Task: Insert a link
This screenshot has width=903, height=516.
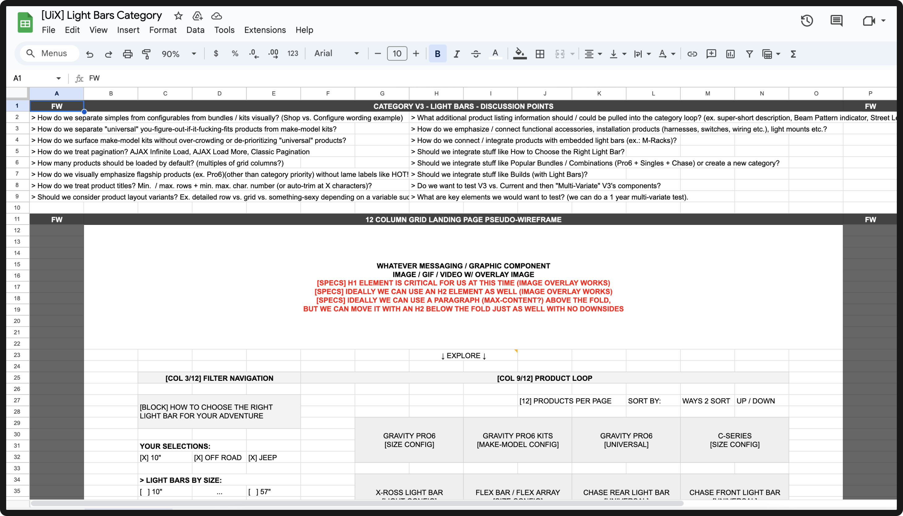Action: coord(692,54)
